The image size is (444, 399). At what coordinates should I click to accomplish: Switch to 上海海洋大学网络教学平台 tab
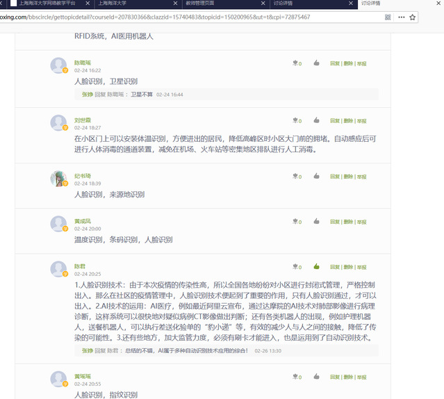tap(47, 3)
